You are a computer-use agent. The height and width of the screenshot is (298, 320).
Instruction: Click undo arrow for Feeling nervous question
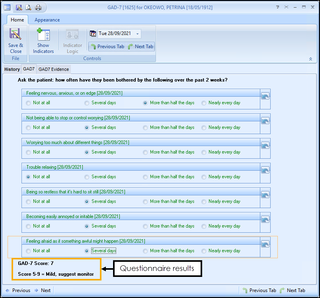point(265,96)
